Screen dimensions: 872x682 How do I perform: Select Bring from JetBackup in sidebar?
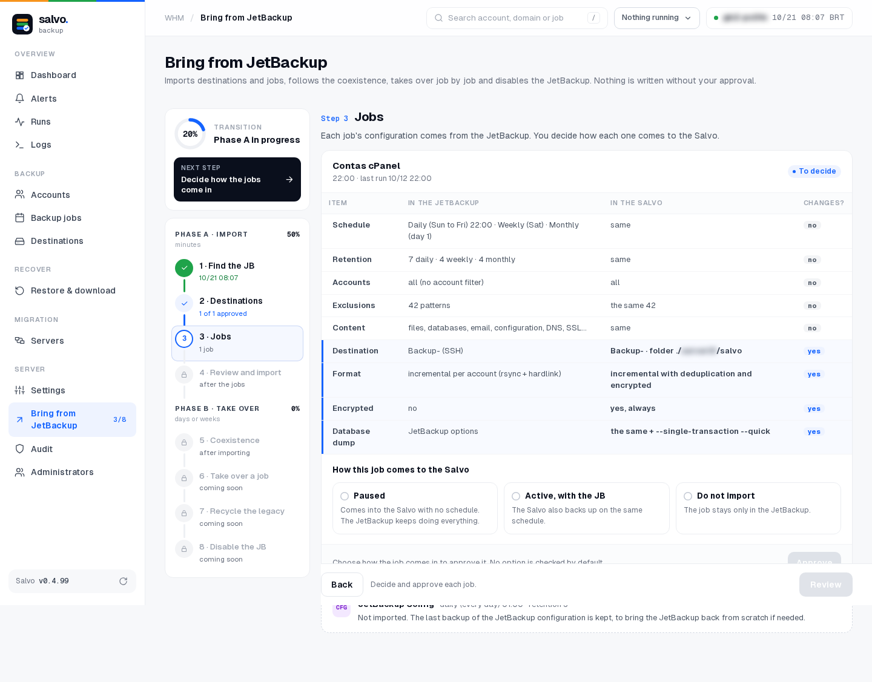72,419
